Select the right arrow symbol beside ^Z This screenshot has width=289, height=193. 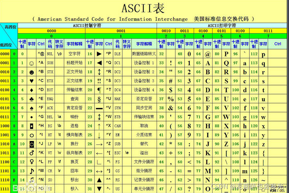coord(99,145)
